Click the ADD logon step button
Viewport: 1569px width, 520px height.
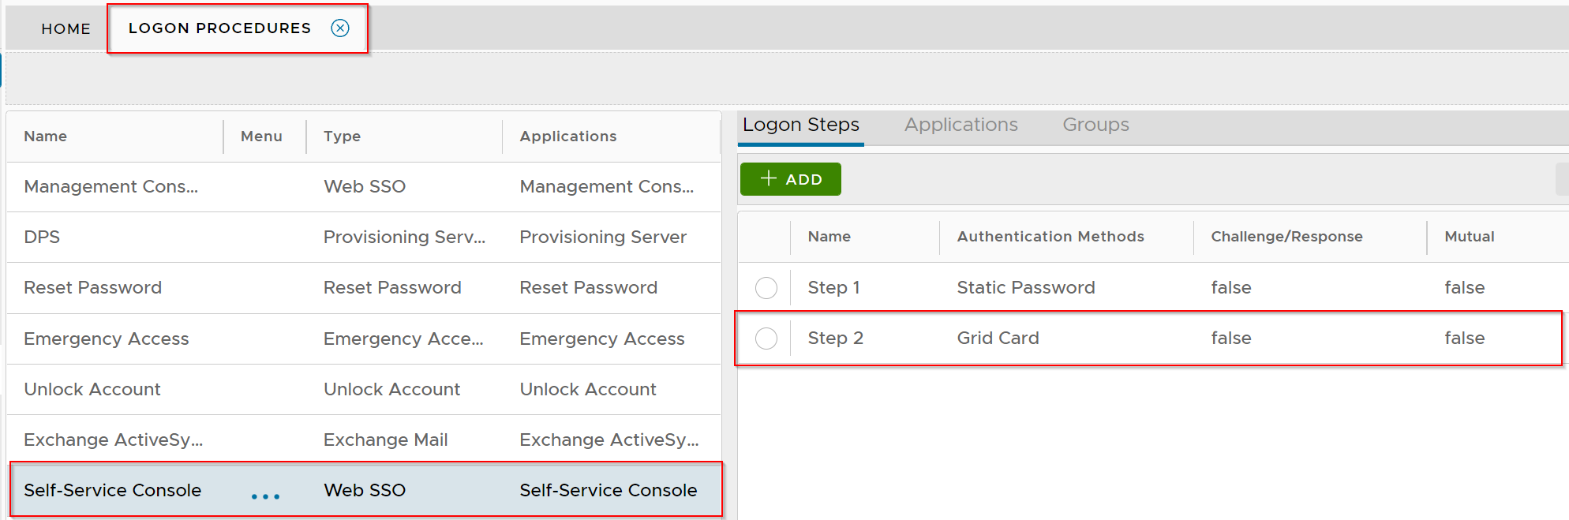790,179
